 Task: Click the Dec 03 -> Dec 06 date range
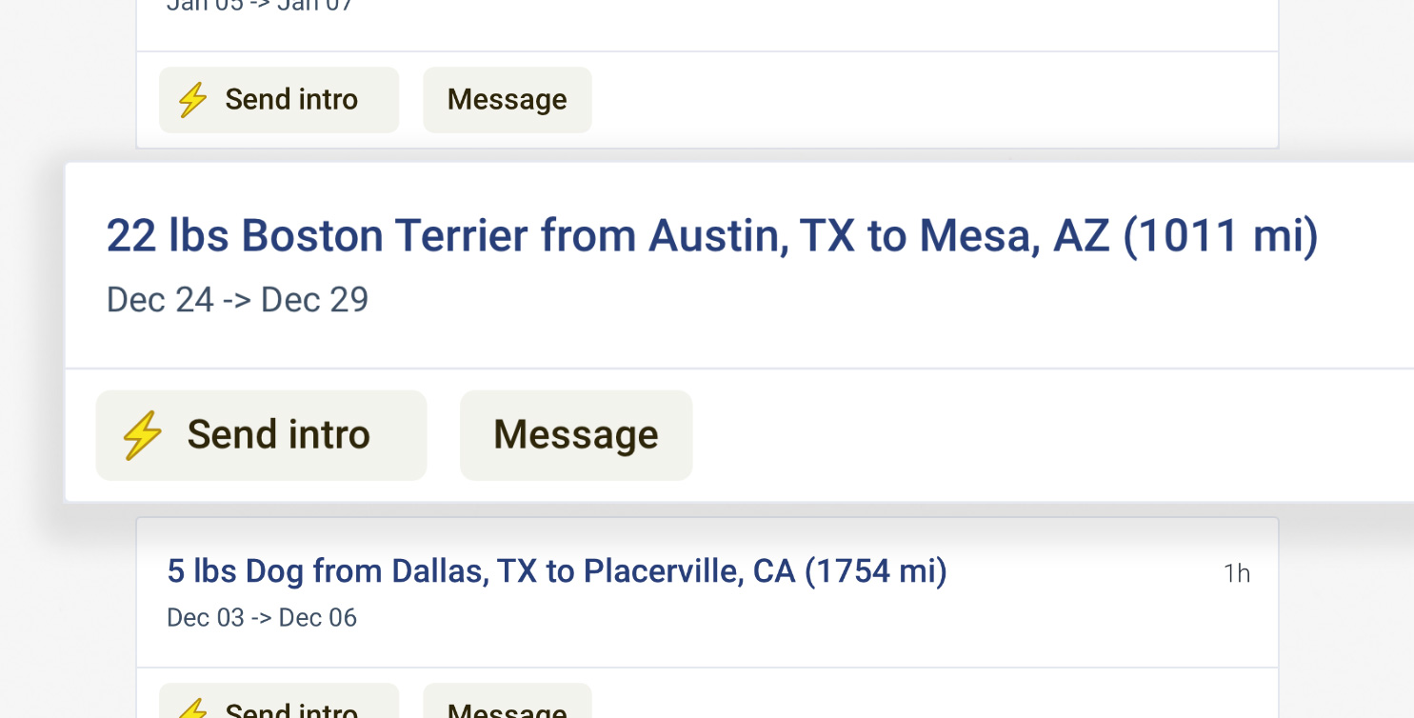click(x=262, y=618)
